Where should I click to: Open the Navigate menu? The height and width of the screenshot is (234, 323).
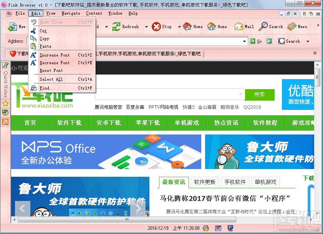coord(71,13)
